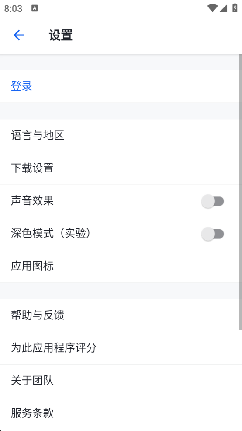Tap the 深色模式（实验）row label
This screenshot has width=242, height=431.
51,234
